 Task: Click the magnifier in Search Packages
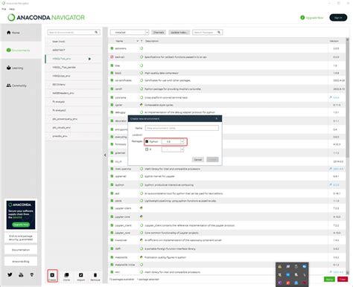[219, 32]
